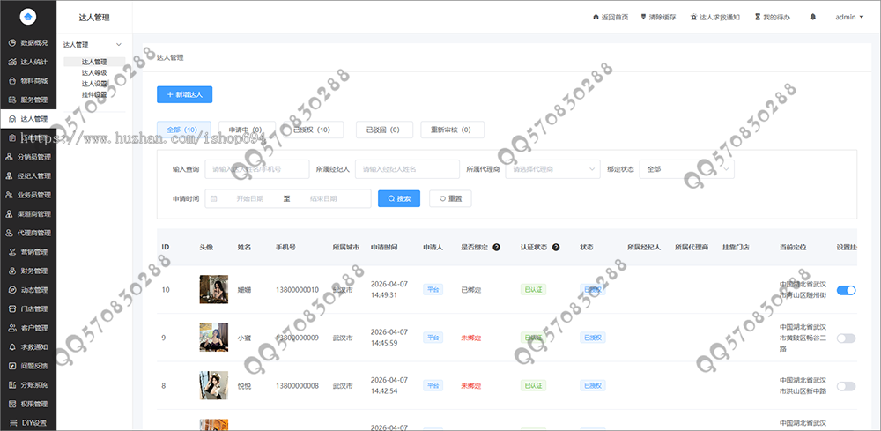The height and width of the screenshot is (431, 881).
Task: Open 达人求救通知 in top bar
Action: (715, 17)
